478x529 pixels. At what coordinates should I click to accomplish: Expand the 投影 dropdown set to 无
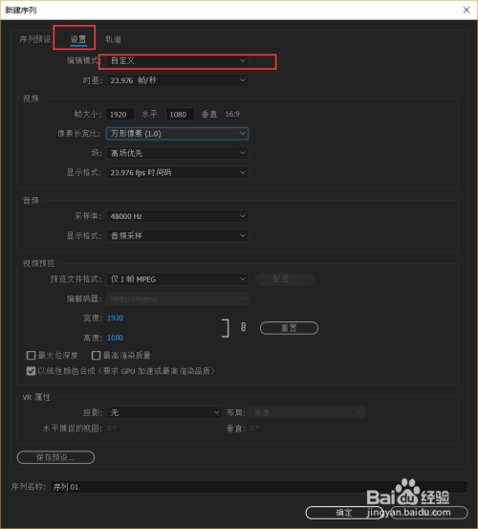pos(164,412)
